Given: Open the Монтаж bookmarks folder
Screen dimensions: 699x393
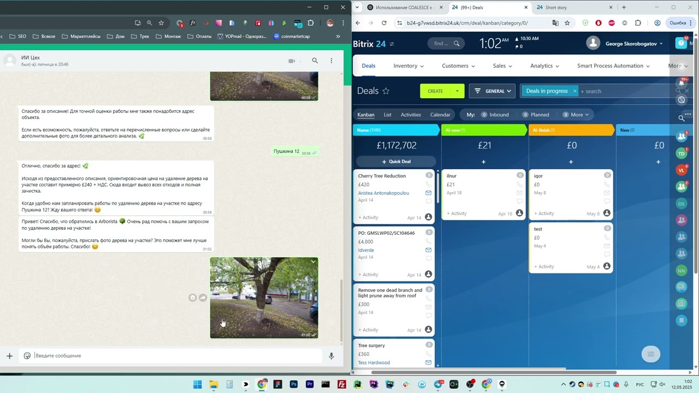Looking at the screenshot, I should click(168, 37).
